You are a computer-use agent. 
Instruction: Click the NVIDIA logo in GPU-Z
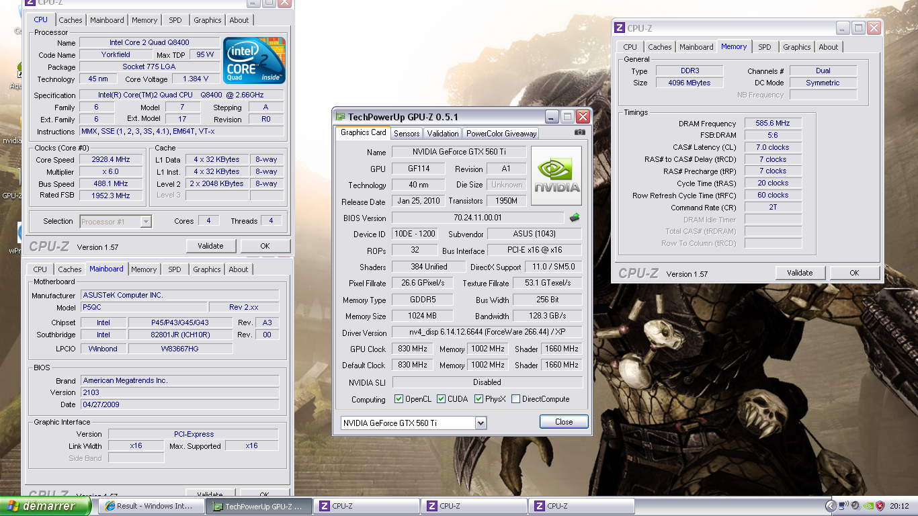click(x=556, y=176)
